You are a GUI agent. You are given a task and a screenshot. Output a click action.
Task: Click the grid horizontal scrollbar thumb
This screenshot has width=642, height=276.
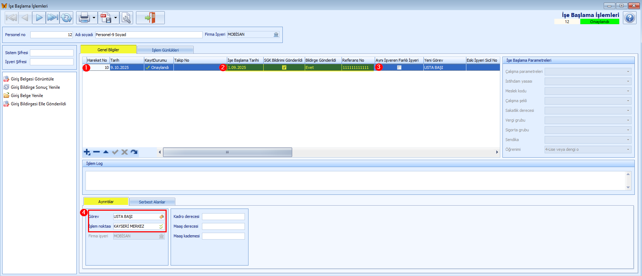(227, 152)
